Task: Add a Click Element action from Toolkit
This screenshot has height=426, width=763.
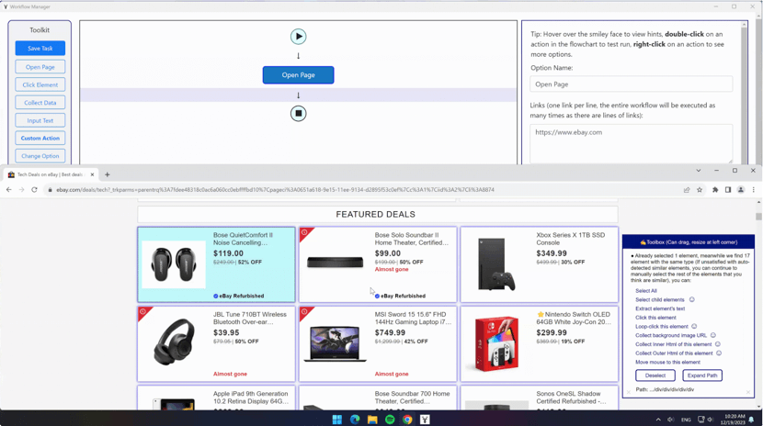Action: (x=40, y=84)
